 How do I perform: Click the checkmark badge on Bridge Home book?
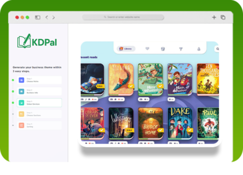click(160, 130)
